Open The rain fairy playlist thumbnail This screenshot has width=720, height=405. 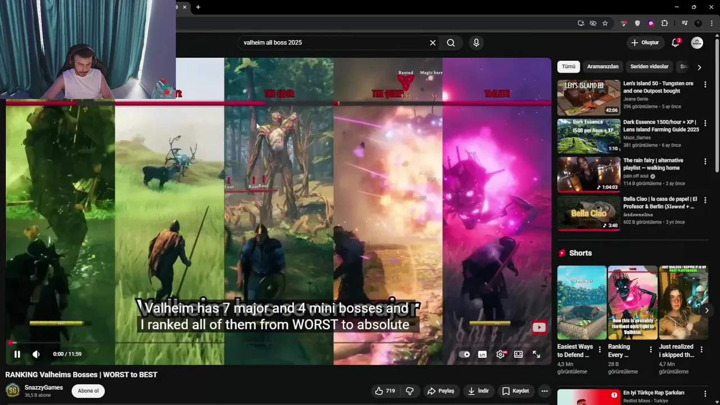589,174
